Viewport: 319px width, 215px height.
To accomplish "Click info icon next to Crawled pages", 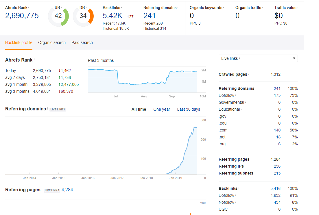I will click(x=249, y=74).
